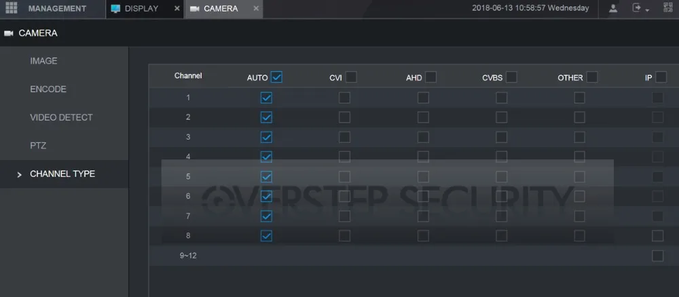This screenshot has width=679, height=297.
Task: Check OTHER for channel 2
Action: click(579, 117)
